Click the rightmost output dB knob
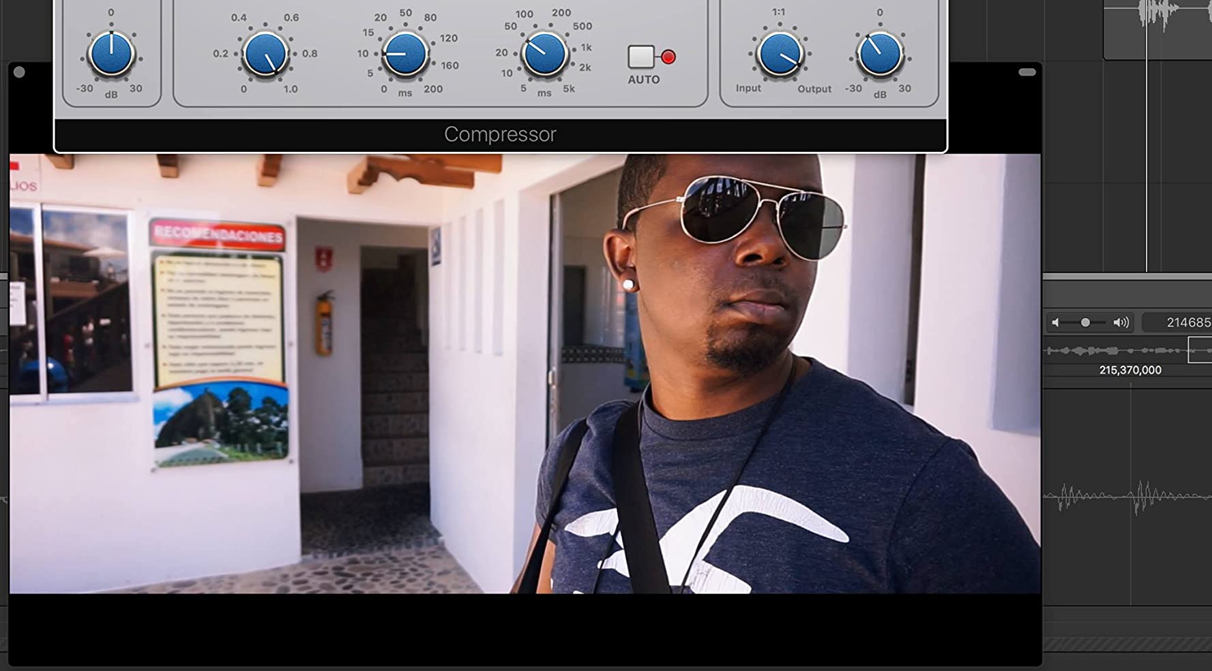This screenshot has width=1212, height=671. coord(879,54)
